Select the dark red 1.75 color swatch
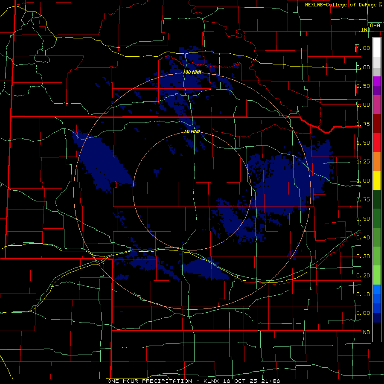Viewport: 384px width, 384px height. click(377, 124)
